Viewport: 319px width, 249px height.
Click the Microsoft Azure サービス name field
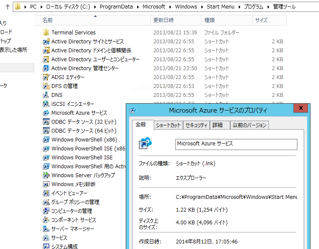point(236,144)
